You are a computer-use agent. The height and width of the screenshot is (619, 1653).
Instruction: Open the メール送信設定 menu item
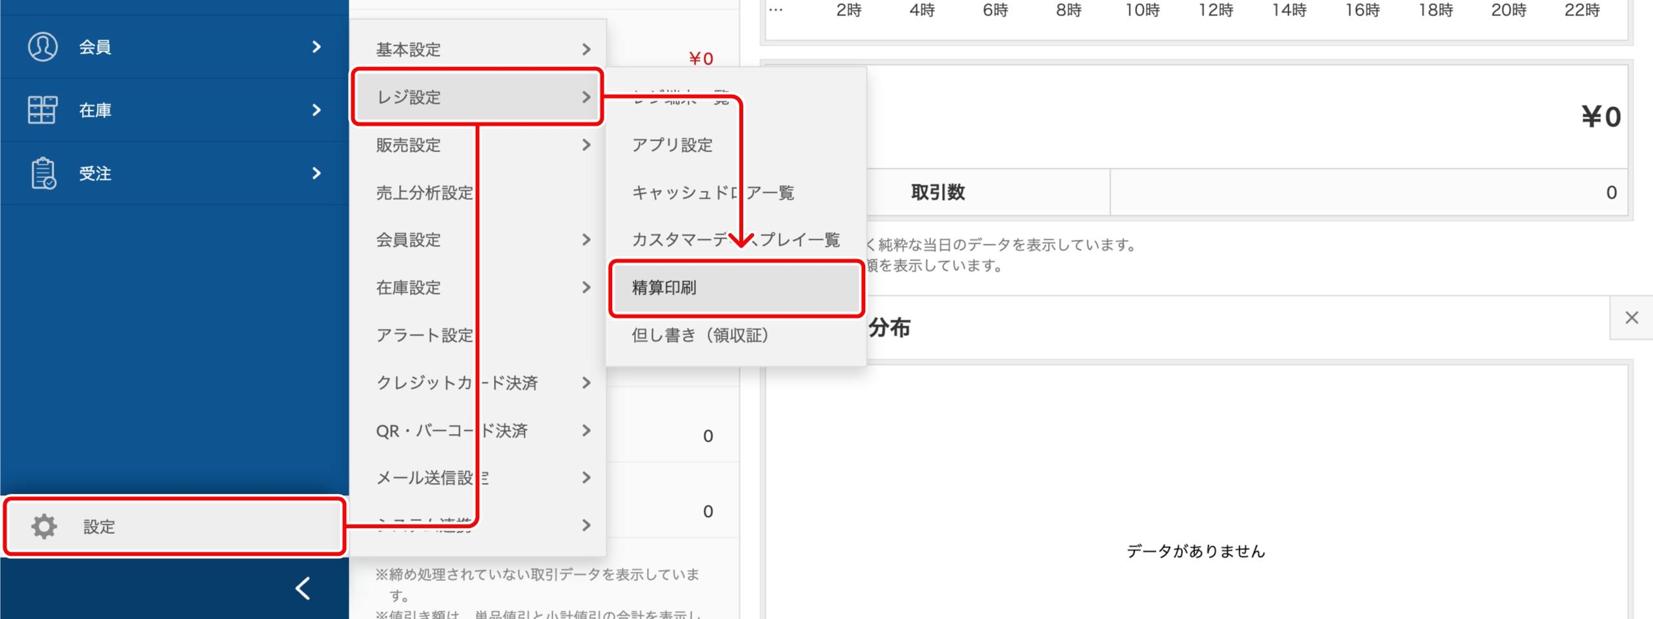[478, 477]
